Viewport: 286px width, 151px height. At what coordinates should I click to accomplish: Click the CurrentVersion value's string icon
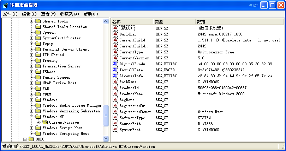pyautogui.click(x=115, y=58)
